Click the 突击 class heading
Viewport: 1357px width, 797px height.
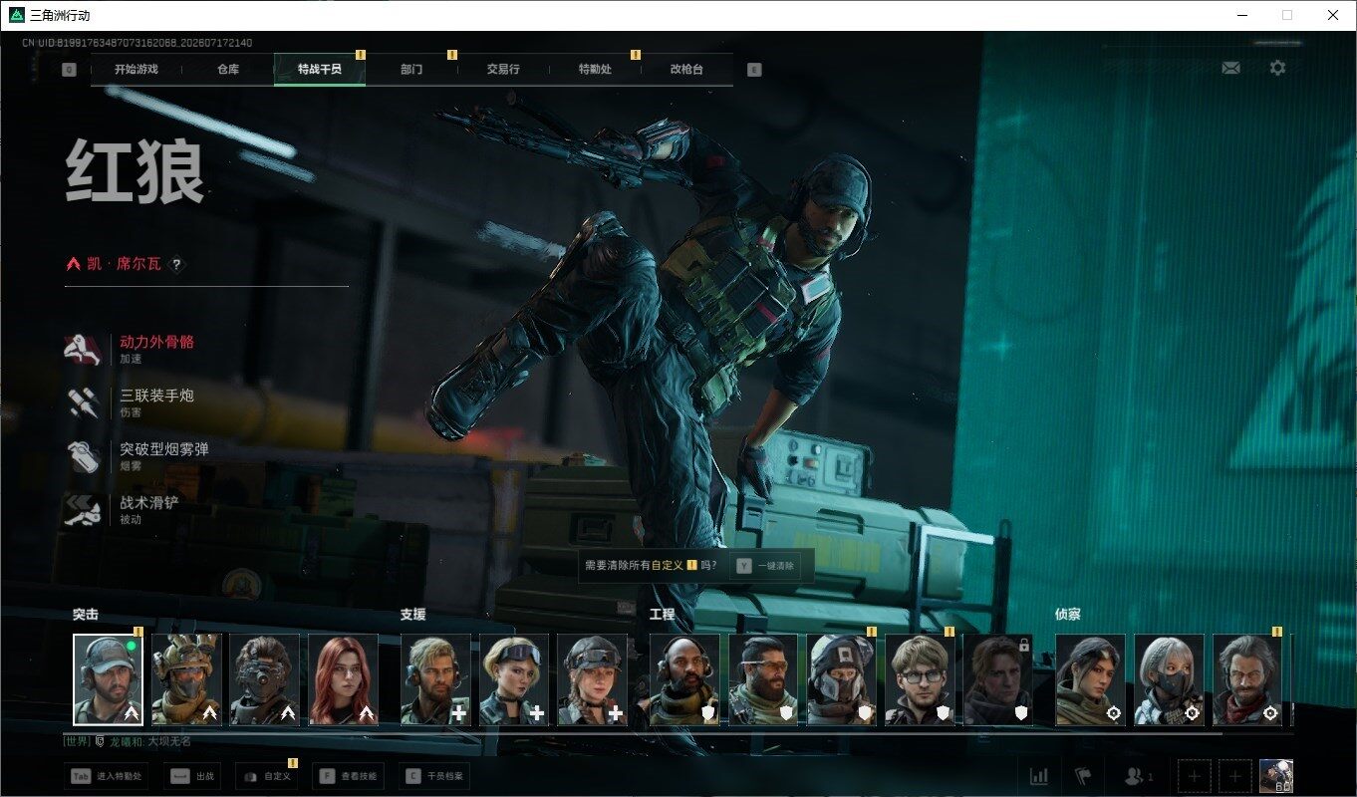click(86, 615)
